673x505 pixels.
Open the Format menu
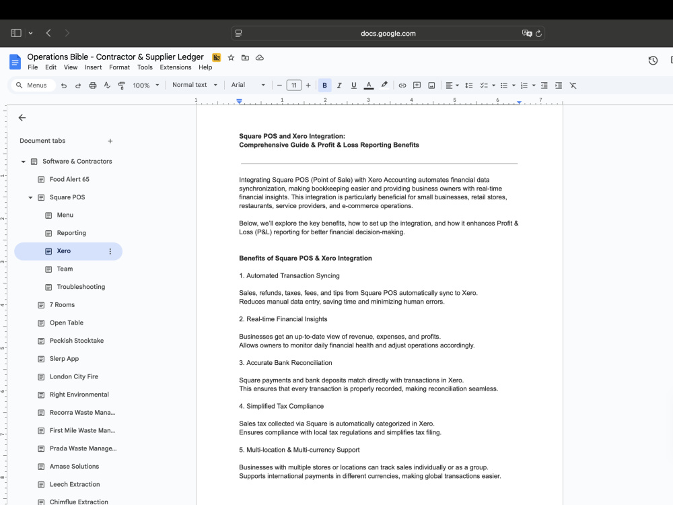tap(119, 67)
